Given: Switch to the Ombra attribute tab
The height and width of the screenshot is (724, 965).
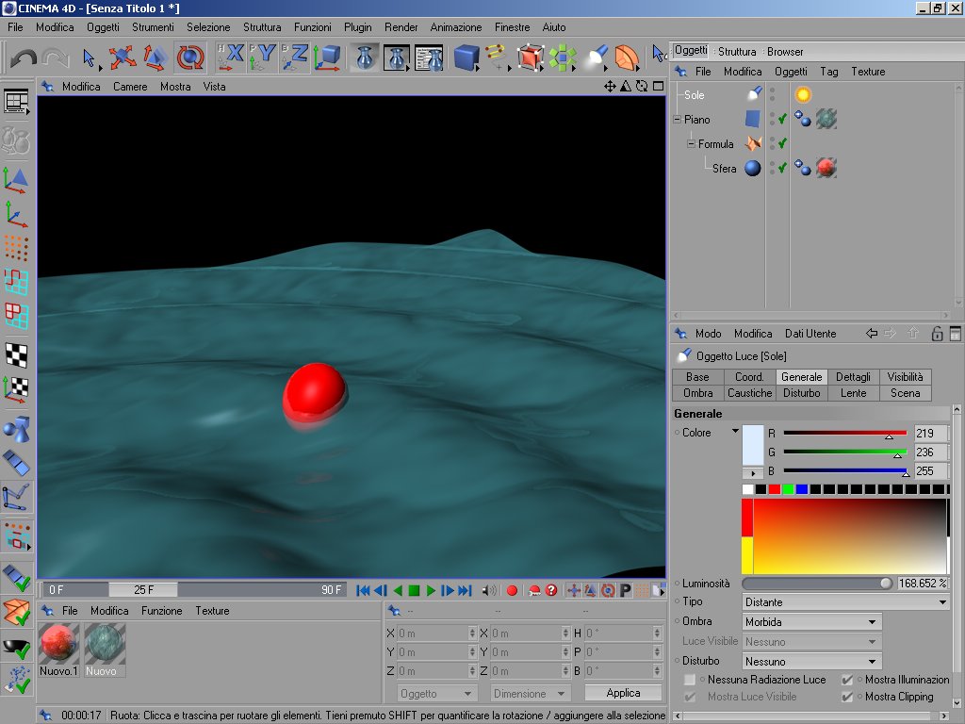Looking at the screenshot, I should 698,393.
